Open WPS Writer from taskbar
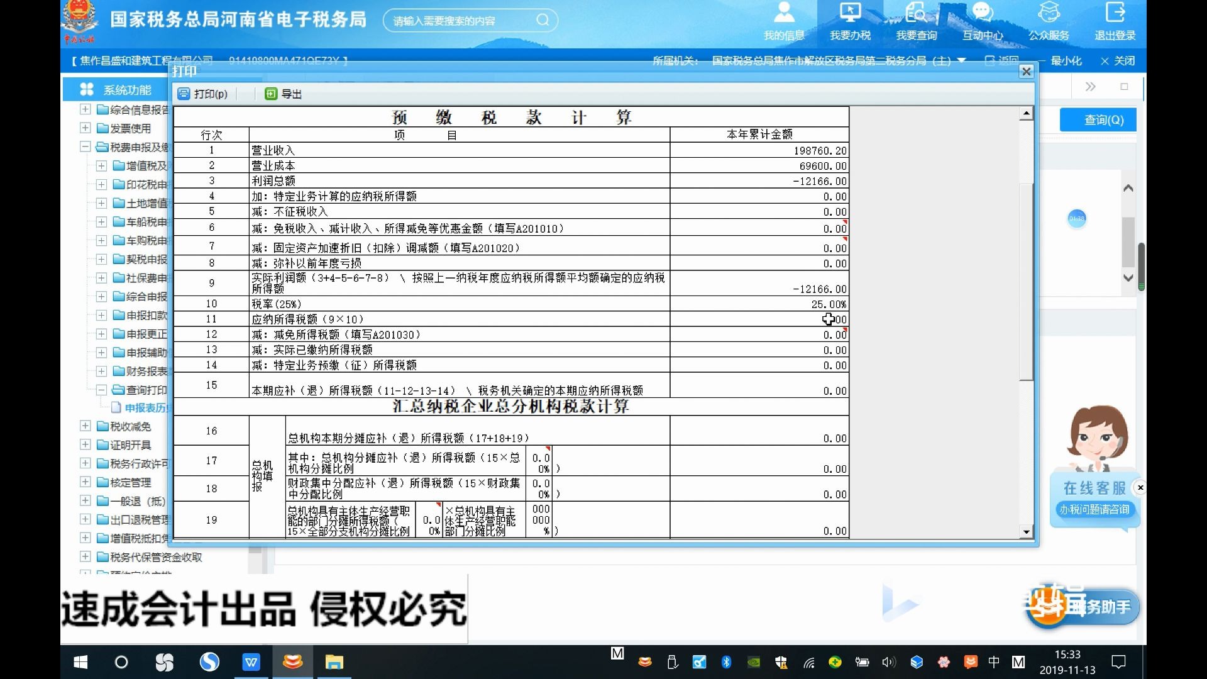 click(251, 662)
